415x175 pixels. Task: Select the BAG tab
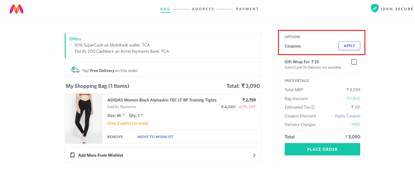point(165,9)
